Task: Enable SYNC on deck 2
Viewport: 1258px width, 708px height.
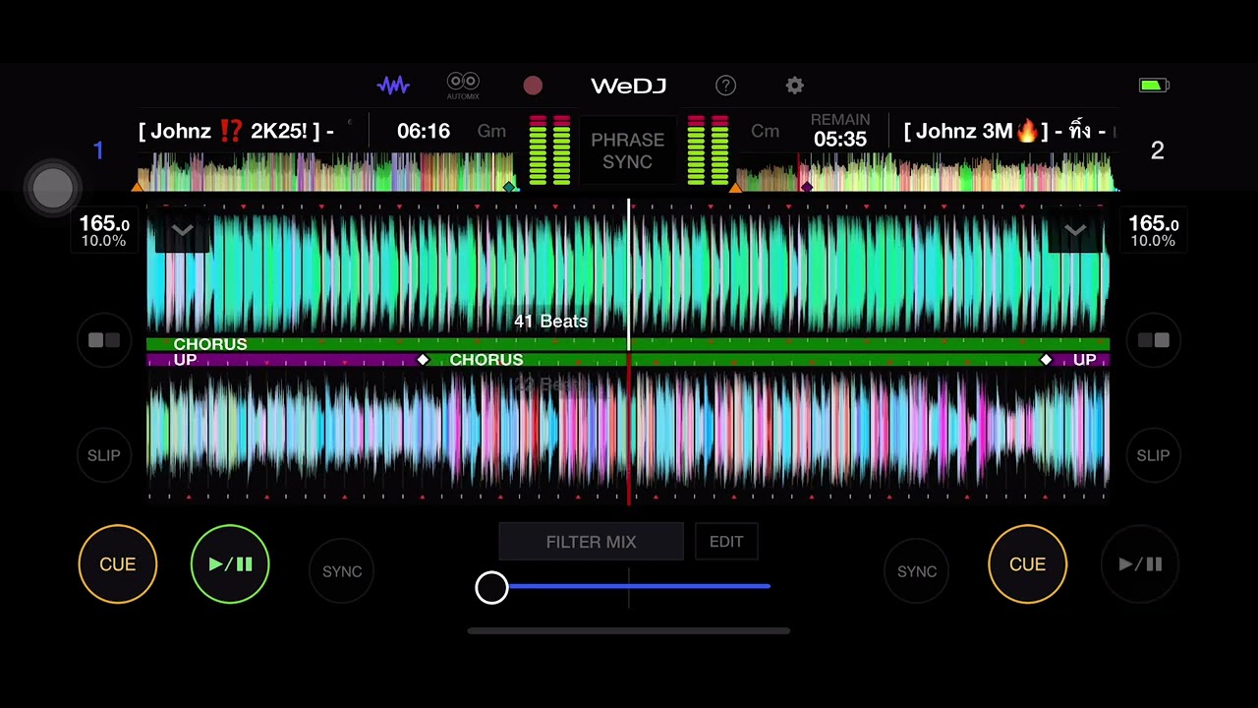Action: (x=916, y=571)
